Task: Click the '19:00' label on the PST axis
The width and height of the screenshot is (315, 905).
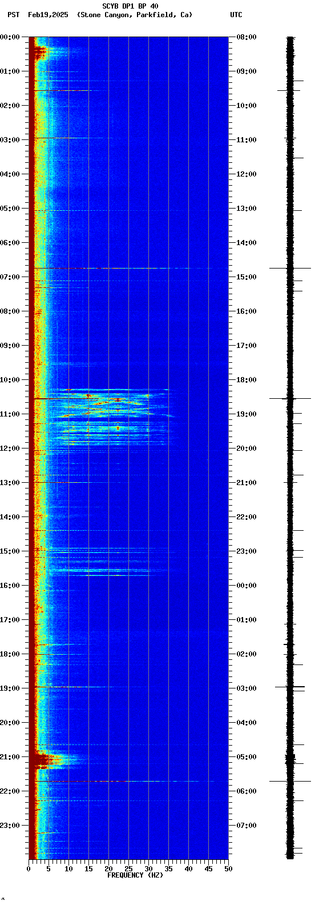Action: pyautogui.click(x=10, y=688)
